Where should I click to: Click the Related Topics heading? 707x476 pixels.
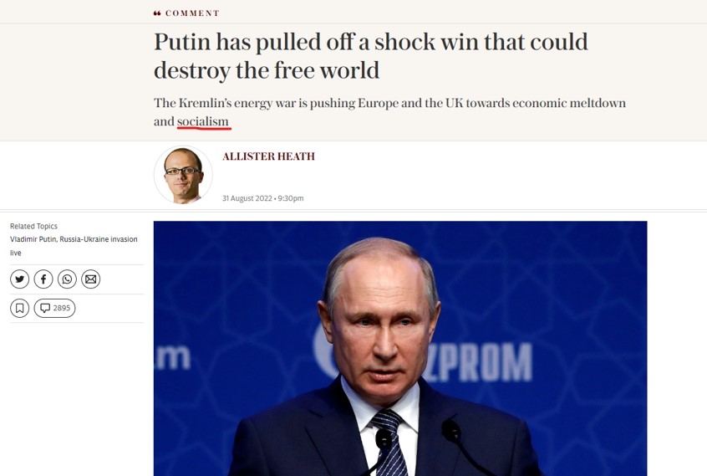tap(33, 226)
